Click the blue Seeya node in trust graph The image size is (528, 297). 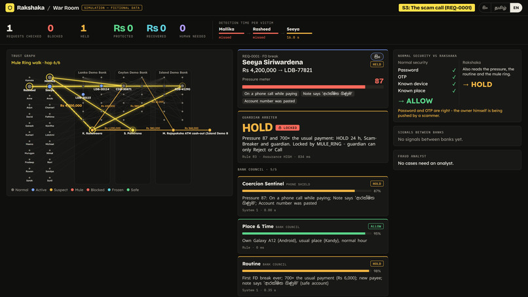coord(50,87)
